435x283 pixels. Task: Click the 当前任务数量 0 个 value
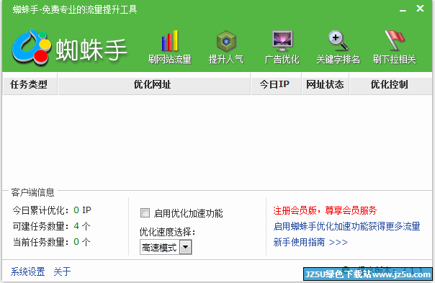(82, 242)
